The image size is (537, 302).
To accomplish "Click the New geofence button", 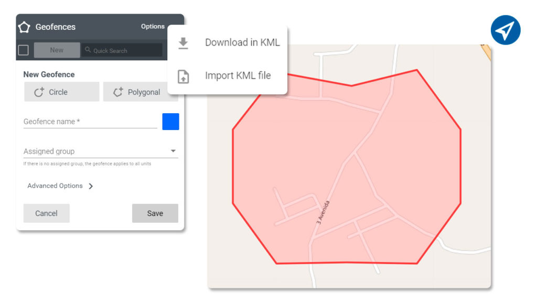I will [x=57, y=50].
